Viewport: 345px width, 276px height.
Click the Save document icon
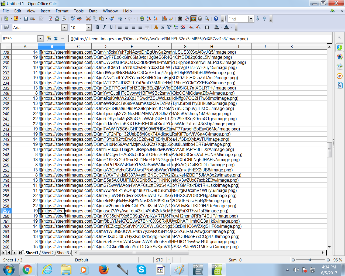(26, 19)
